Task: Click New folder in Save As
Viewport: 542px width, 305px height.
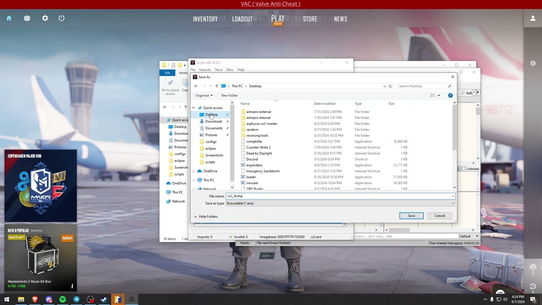Action: pos(230,95)
